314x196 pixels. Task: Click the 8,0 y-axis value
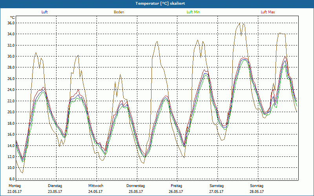(x=12, y=179)
